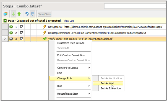Click the Redo arrow icon
167x101 pixels.
coord(32,14)
